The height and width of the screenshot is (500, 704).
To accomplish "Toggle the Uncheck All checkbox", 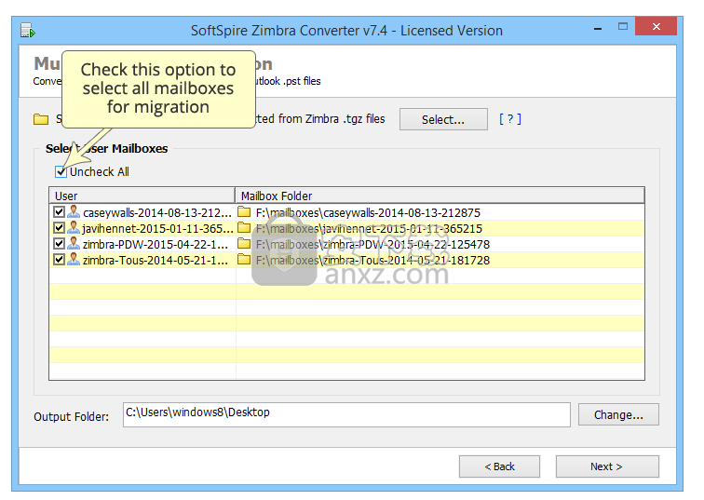I will tap(61, 172).
